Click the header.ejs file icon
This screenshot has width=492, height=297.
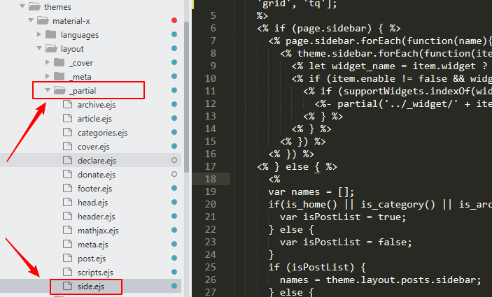pyautogui.click(x=67, y=216)
